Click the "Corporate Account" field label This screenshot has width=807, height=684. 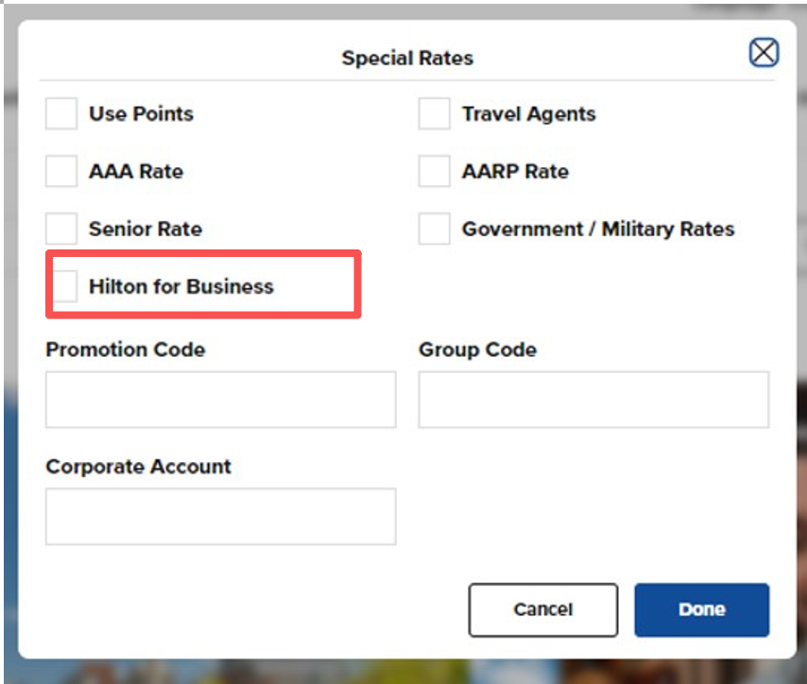coord(139,467)
